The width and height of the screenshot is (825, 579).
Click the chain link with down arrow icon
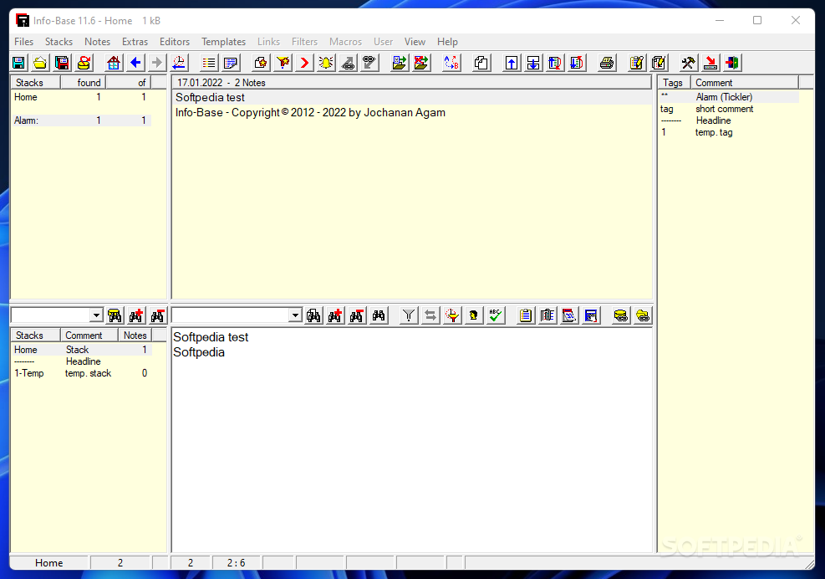tap(369, 64)
